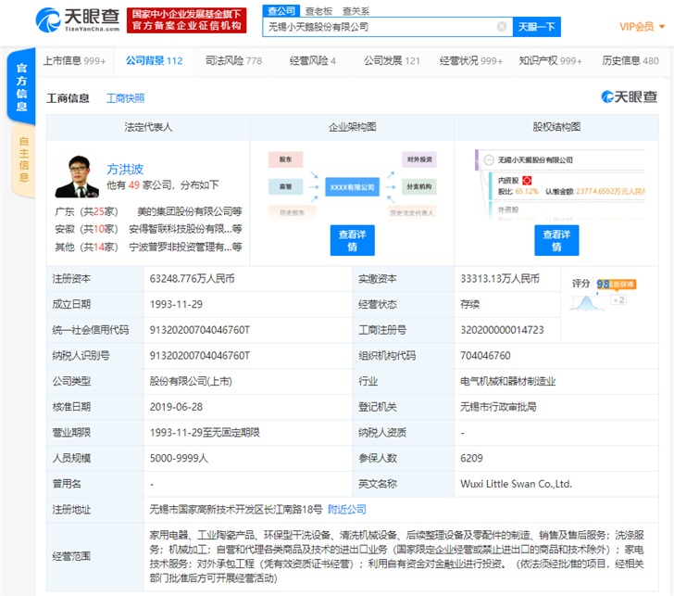
Task: Open the 附近公司 link beside the address
Action: [347, 509]
